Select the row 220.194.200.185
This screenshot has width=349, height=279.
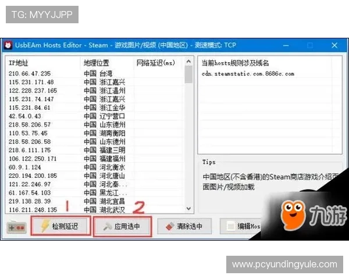point(95,176)
